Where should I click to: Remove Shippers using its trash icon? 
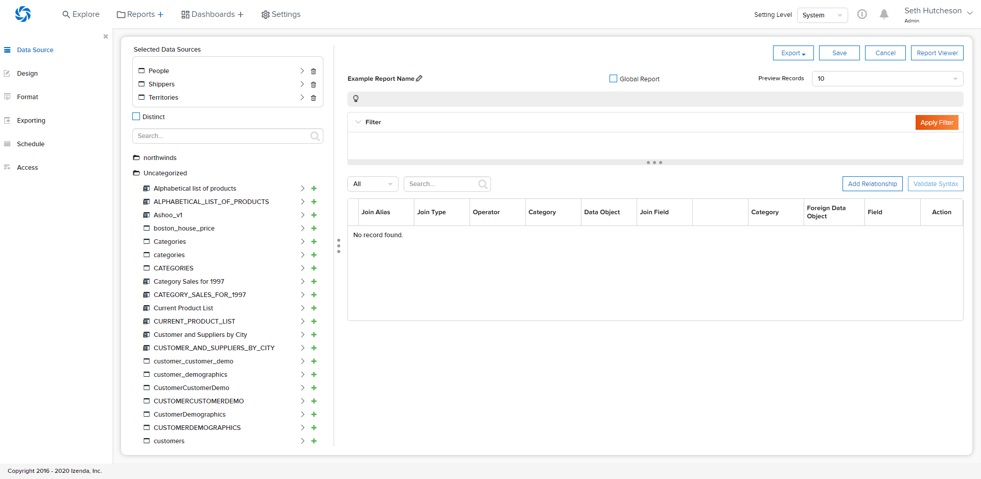click(314, 84)
